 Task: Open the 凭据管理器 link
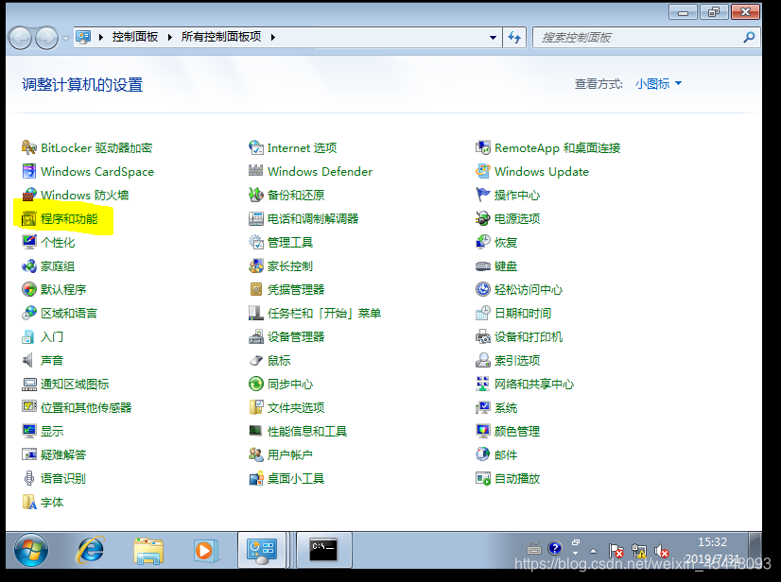pyautogui.click(x=296, y=290)
